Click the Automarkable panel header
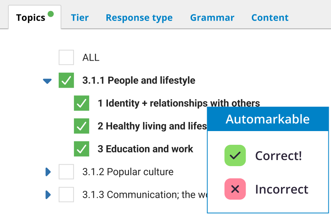This screenshot has height=221, width=331. [268, 119]
